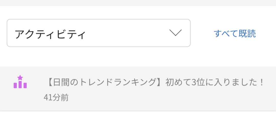Open the アクティビティ filter dropdown
Viewport: 276px width, 114px height.
[x=98, y=33]
